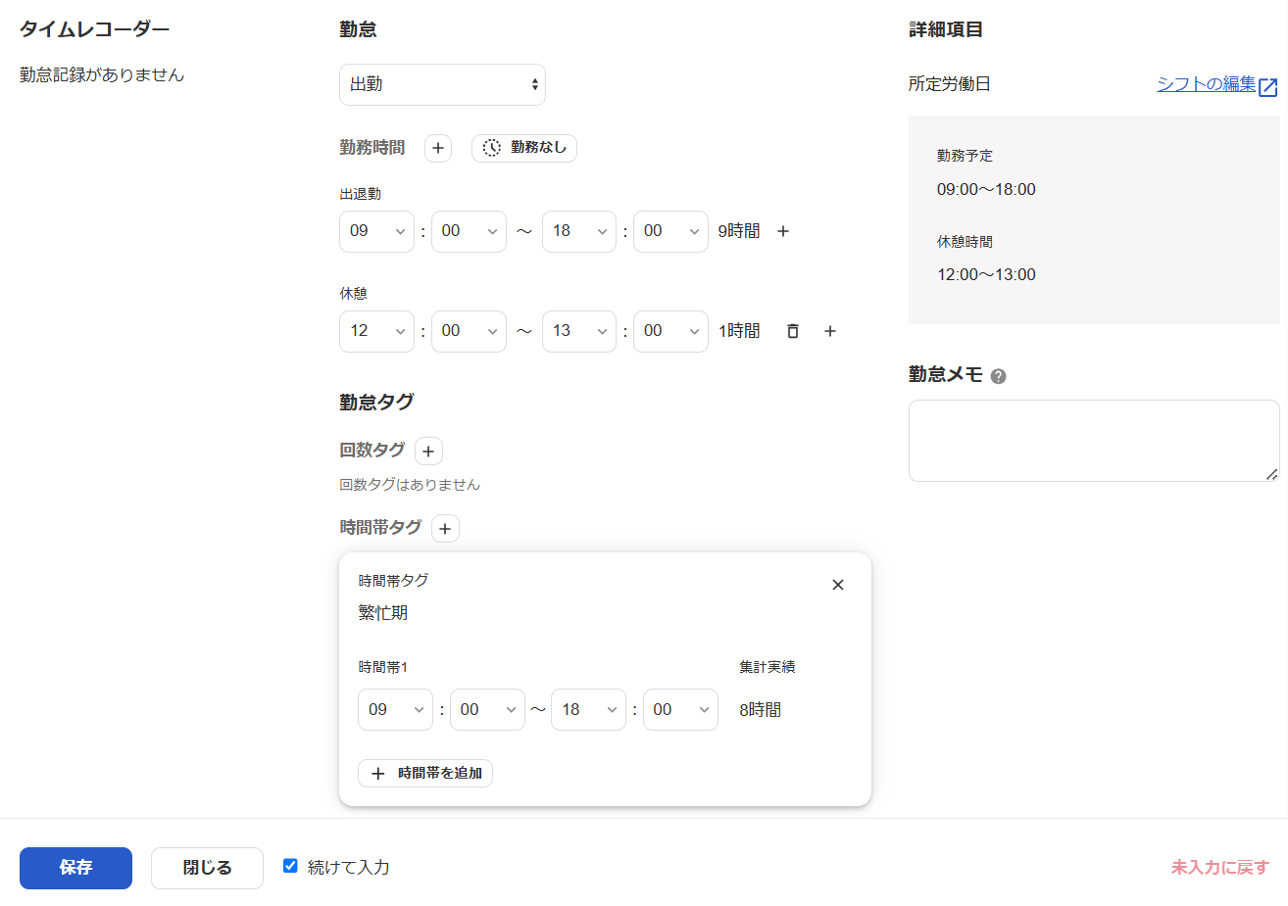Image resolution: width=1288 pixels, height=906 pixels.
Task: Delete the 休憩 row with trash icon
Action: coord(793,331)
